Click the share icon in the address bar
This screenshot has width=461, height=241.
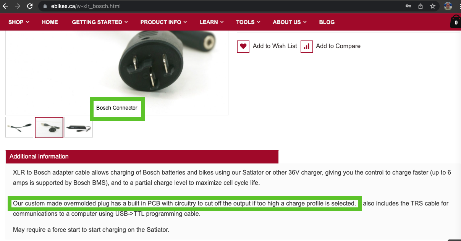421,6
